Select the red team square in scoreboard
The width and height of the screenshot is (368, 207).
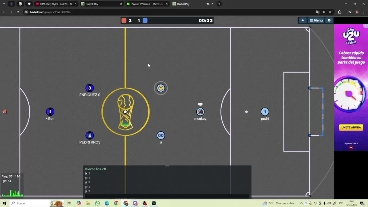point(124,20)
